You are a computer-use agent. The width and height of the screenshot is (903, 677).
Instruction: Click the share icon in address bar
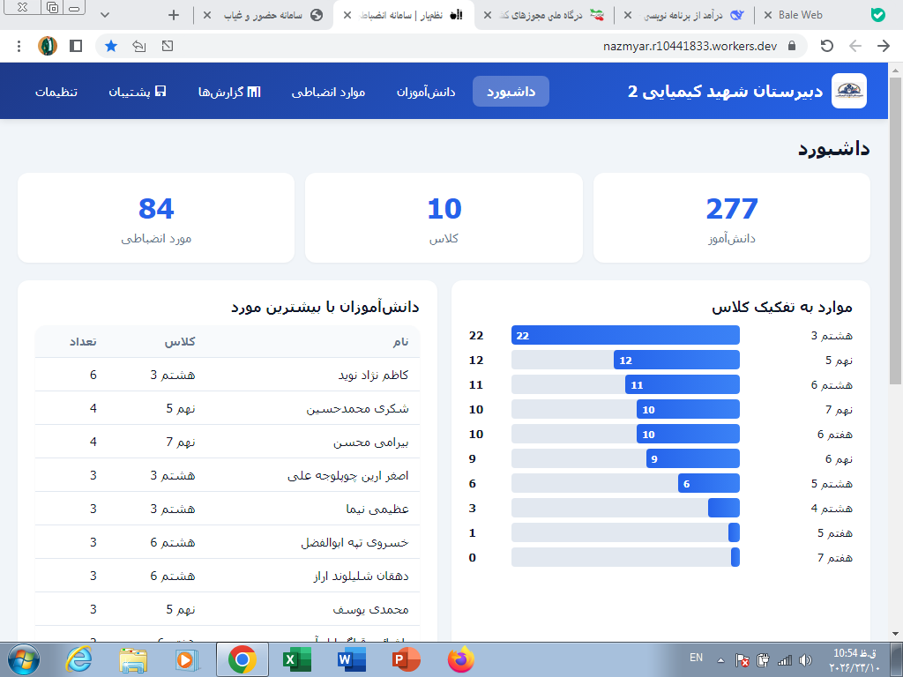point(138,46)
